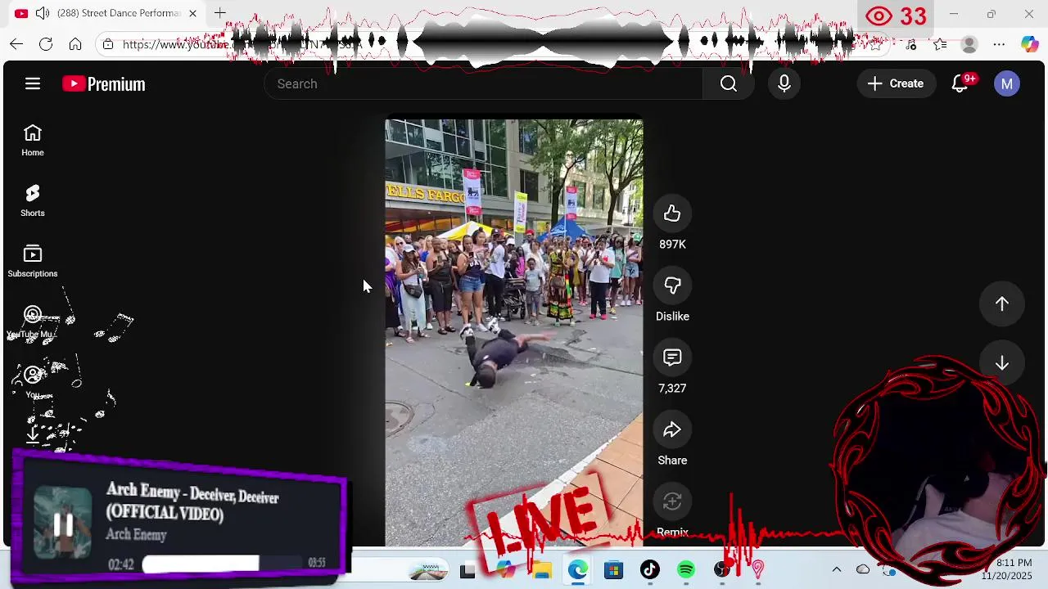The height and width of the screenshot is (589, 1048).
Task: Dislike the Short
Action: (672, 286)
